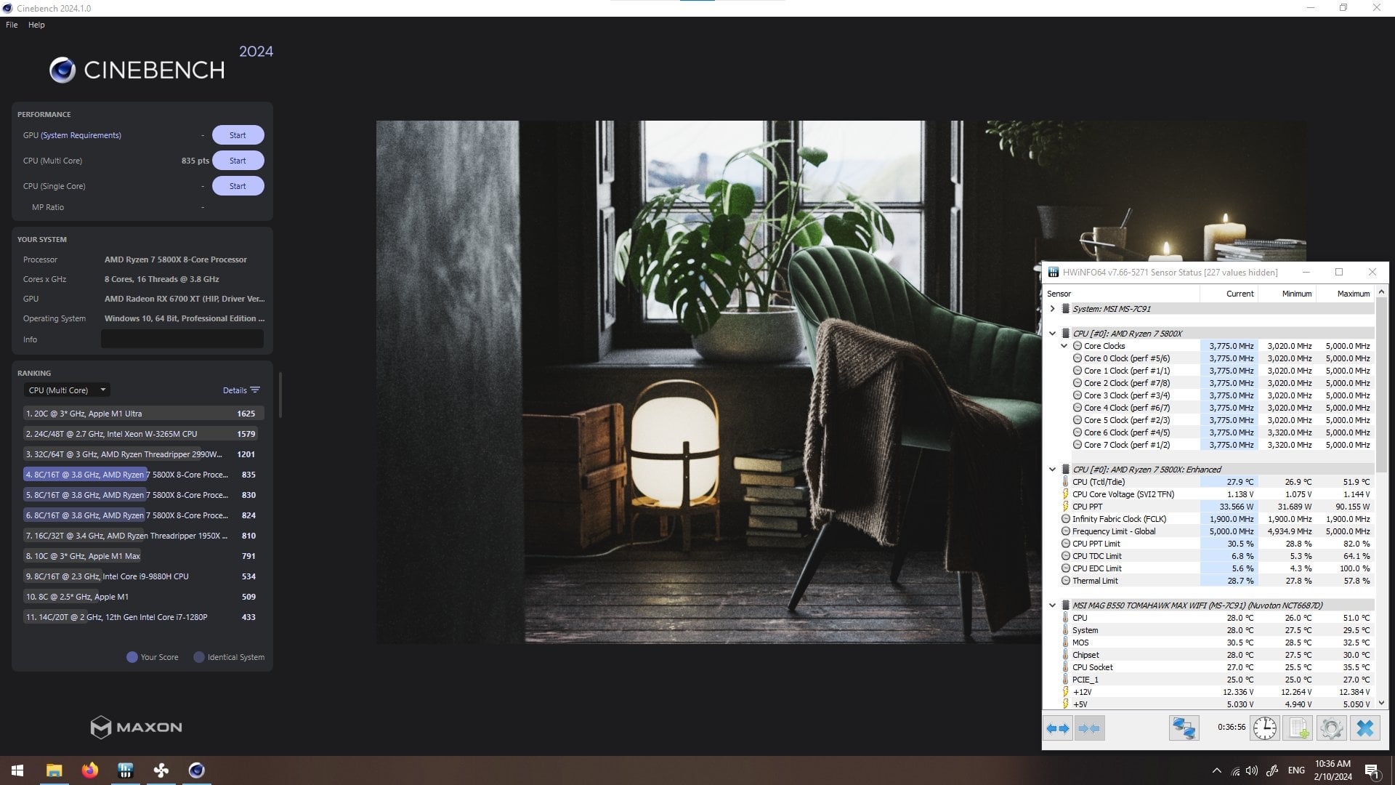Click the HWiNFO vertical scrollbar down arrow

1381,704
